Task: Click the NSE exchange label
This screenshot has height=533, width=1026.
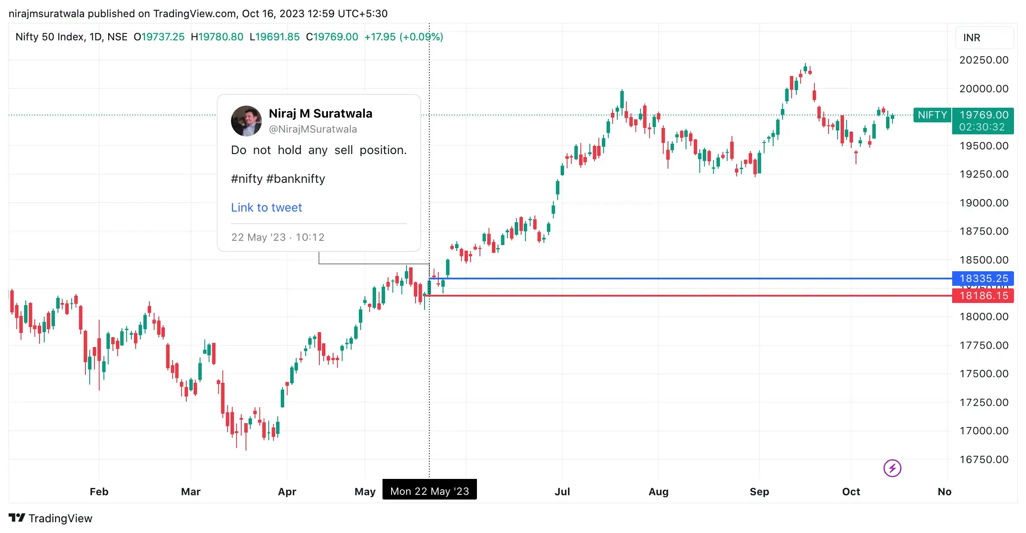Action: pyautogui.click(x=118, y=37)
